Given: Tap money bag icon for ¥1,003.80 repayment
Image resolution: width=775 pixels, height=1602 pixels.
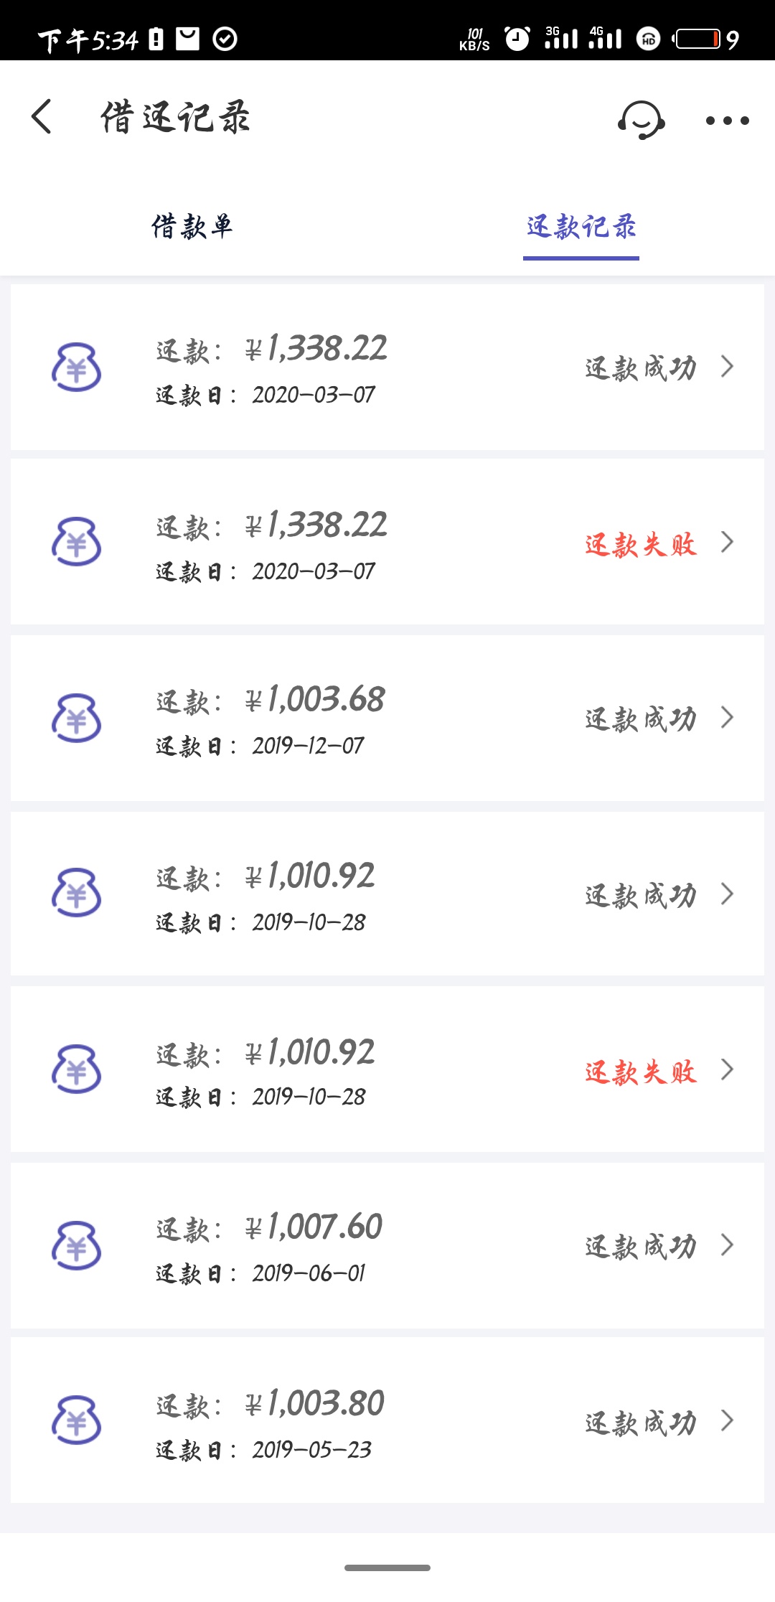Looking at the screenshot, I should [76, 1420].
